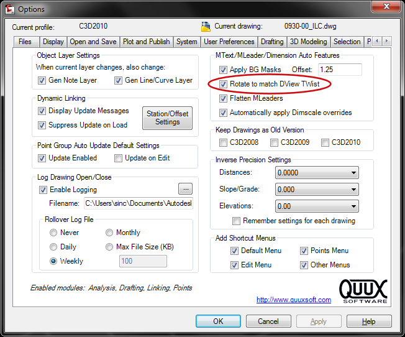405x337 pixels.
Task: Select Never rollover radio button
Action: pyautogui.click(x=53, y=233)
